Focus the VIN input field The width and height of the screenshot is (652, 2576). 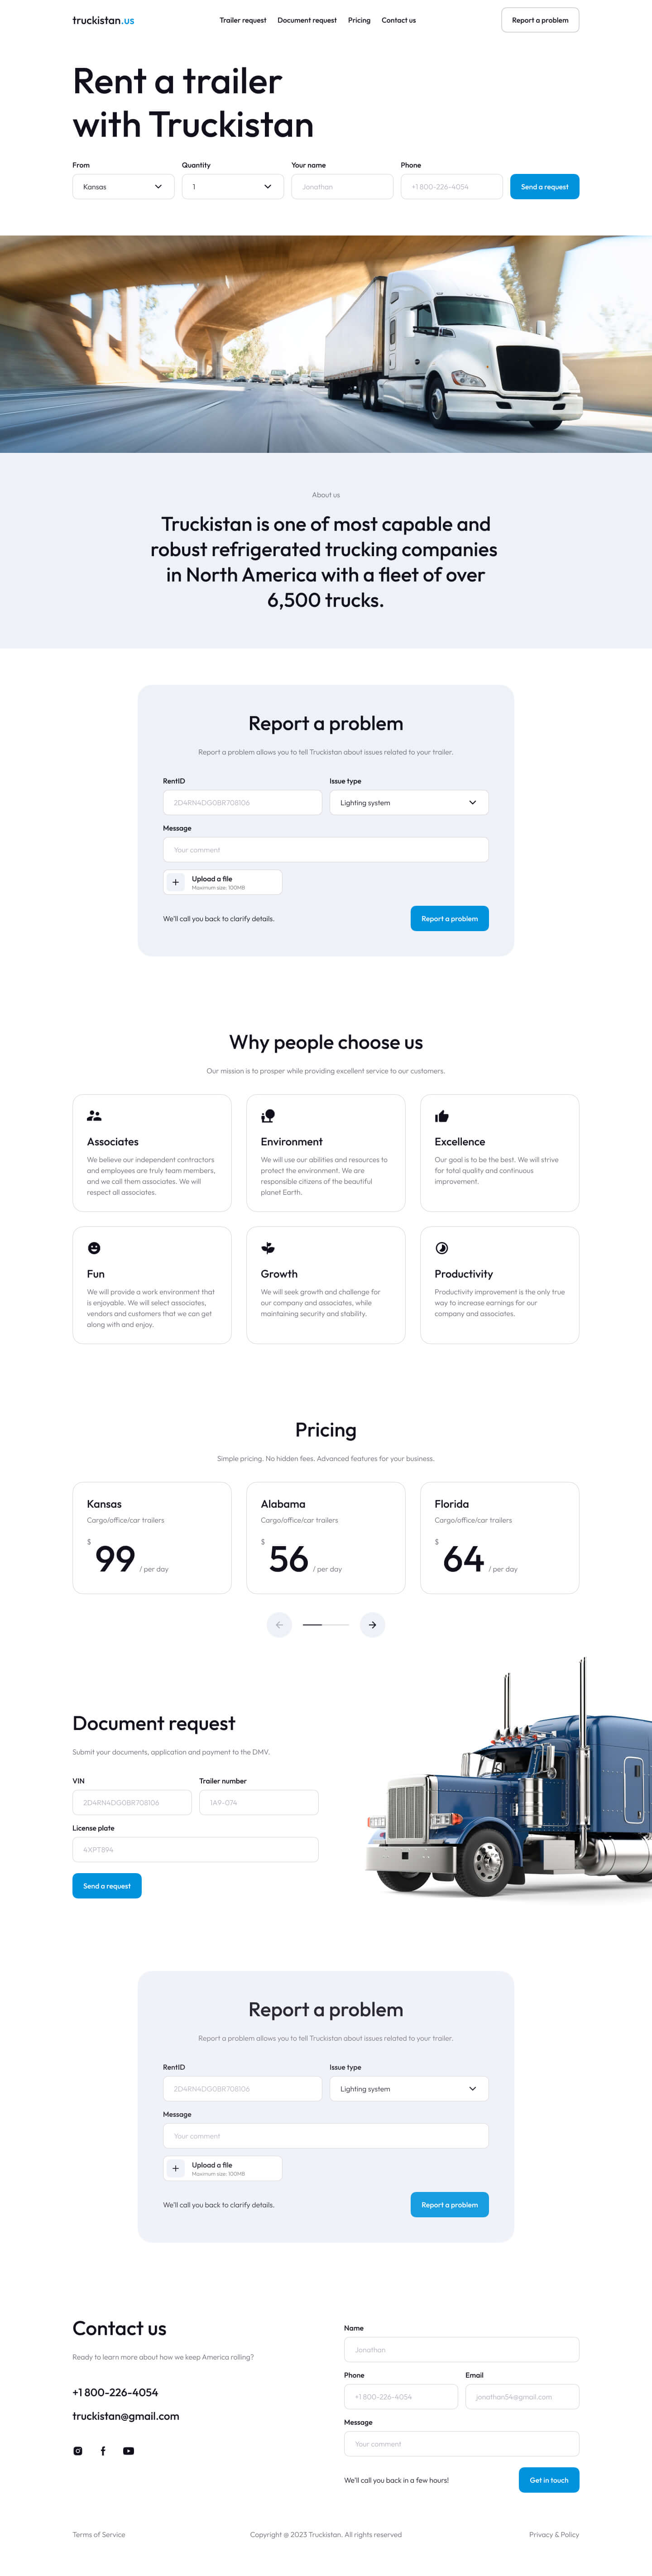pos(131,1802)
